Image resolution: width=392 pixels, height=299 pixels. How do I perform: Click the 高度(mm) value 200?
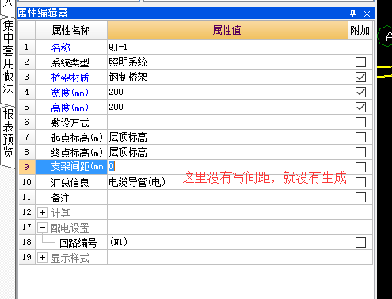pos(227,108)
